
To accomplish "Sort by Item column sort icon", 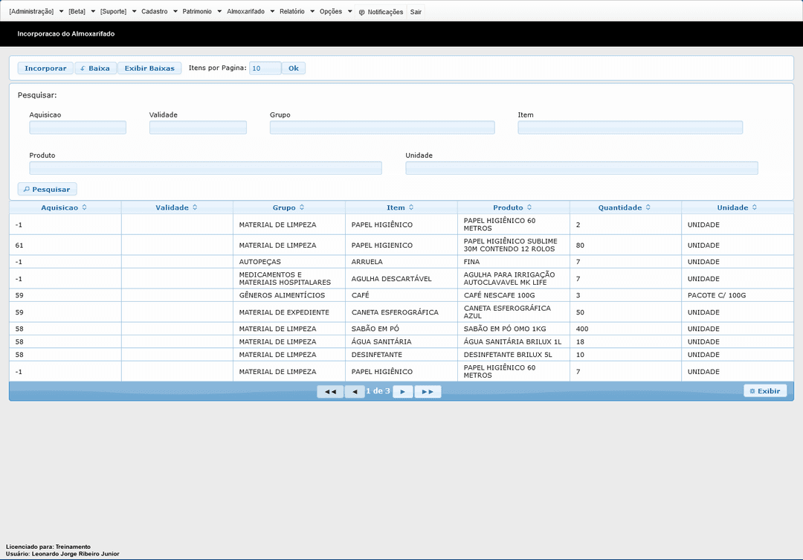I will coord(411,207).
